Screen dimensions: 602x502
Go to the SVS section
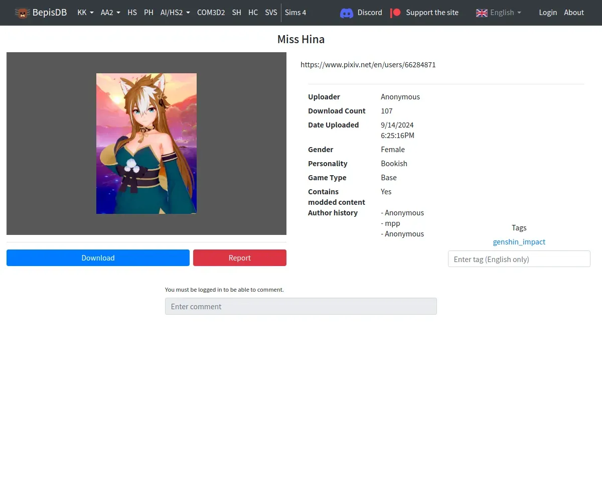pos(271,13)
